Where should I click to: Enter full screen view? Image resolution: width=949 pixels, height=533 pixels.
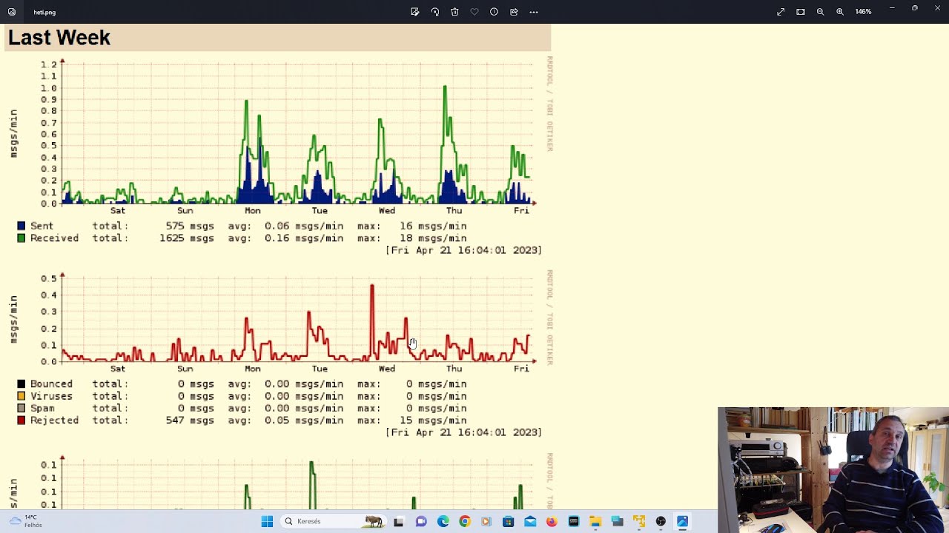(781, 12)
